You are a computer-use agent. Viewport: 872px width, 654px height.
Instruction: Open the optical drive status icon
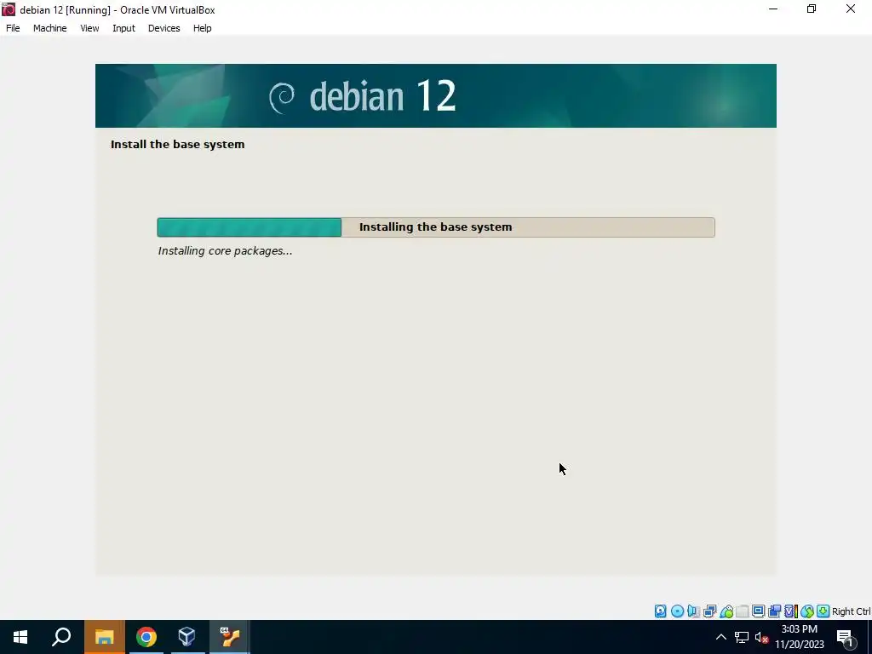pos(677,611)
